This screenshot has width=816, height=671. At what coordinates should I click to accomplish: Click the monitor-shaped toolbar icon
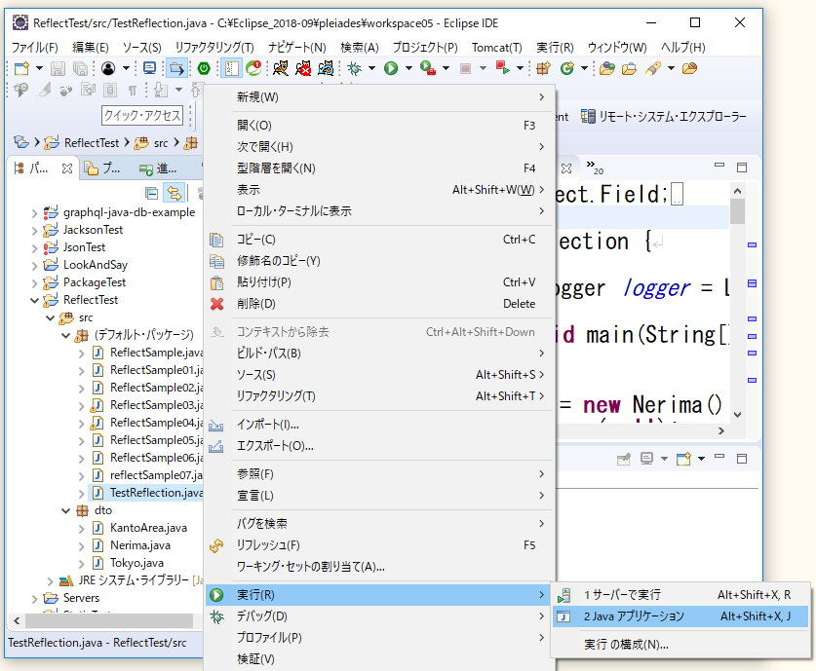click(x=149, y=68)
